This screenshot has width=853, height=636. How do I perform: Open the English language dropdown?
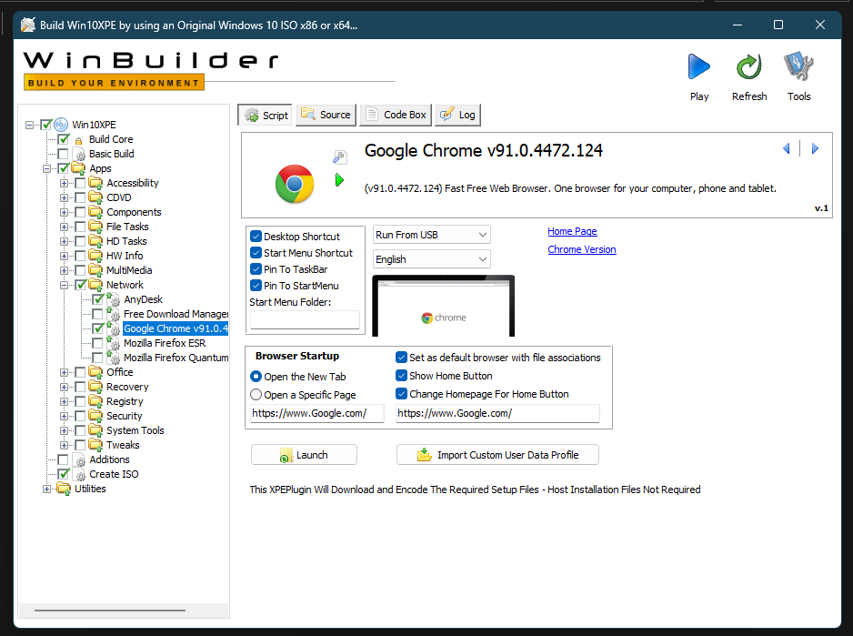point(431,259)
